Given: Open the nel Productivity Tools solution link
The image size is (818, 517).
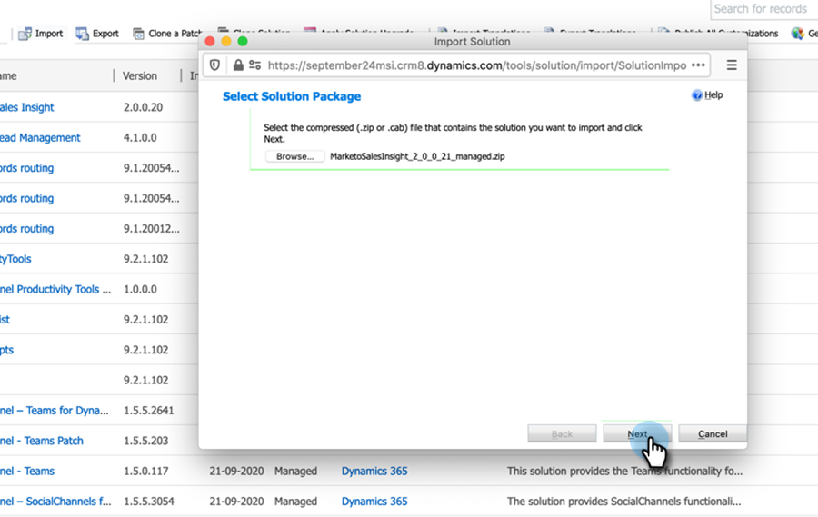Looking at the screenshot, I should pyautogui.click(x=55, y=289).
